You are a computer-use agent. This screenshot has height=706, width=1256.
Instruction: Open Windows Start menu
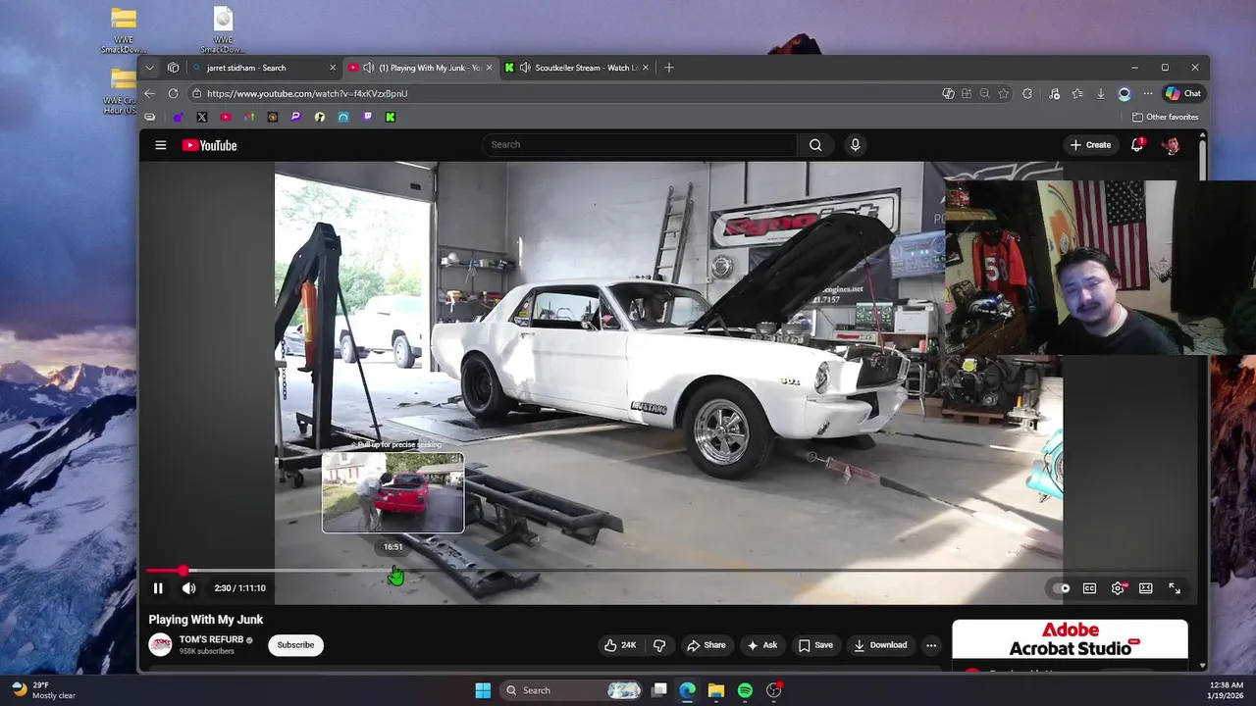[483, 690]
